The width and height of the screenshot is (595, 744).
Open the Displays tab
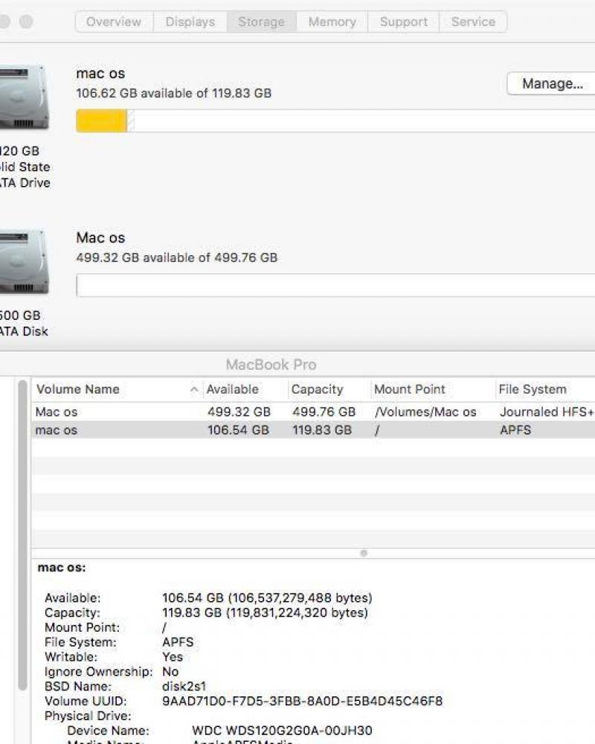pos(190,22)
